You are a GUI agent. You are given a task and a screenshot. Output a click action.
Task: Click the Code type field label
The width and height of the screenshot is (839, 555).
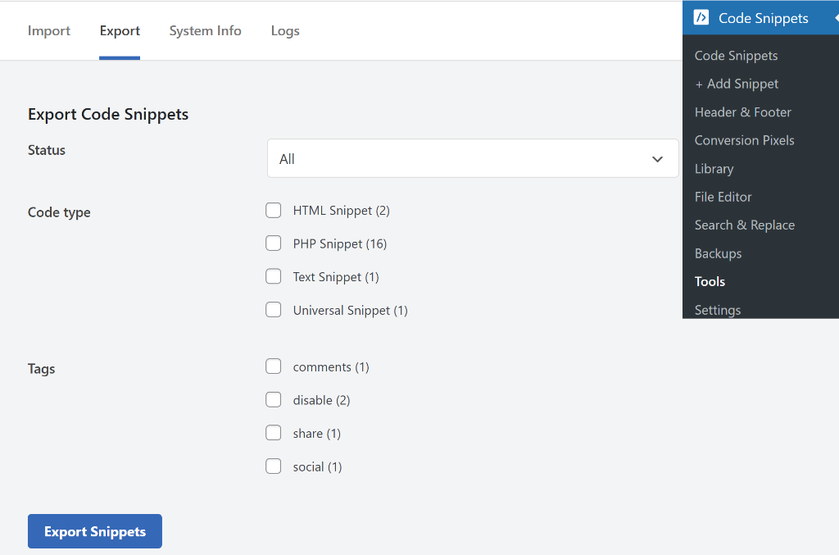(59, 212)
